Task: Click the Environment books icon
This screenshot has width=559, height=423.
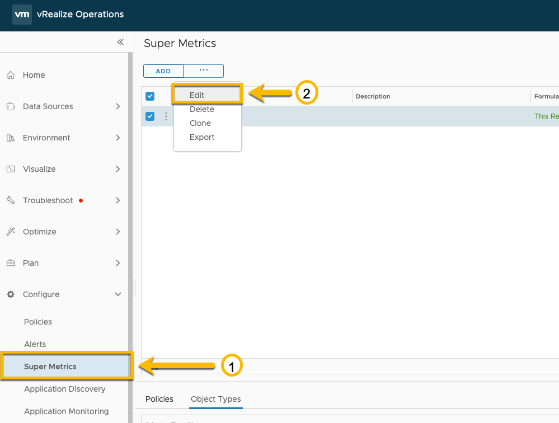Action: (11, 138)
